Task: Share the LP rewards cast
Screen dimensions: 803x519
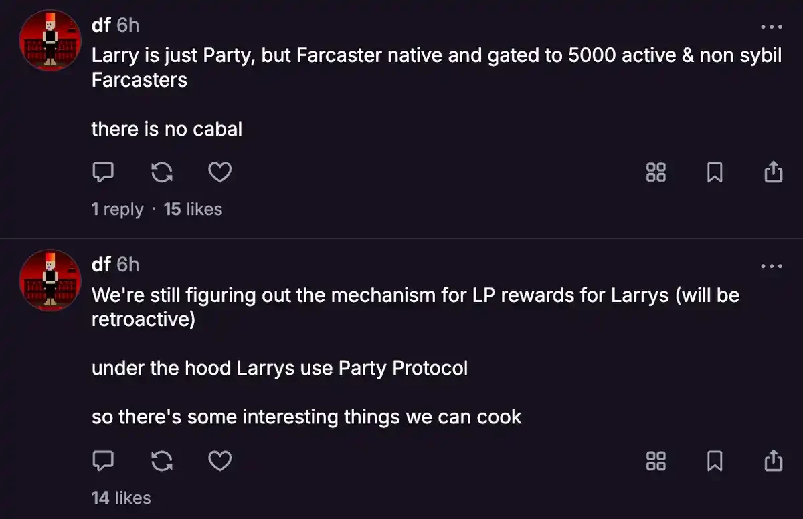Action: coord(773,461)
